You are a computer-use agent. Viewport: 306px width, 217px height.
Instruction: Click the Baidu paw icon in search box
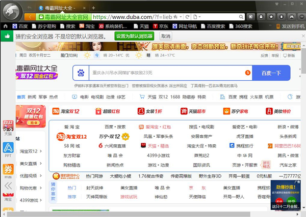[x=81, y=73]
